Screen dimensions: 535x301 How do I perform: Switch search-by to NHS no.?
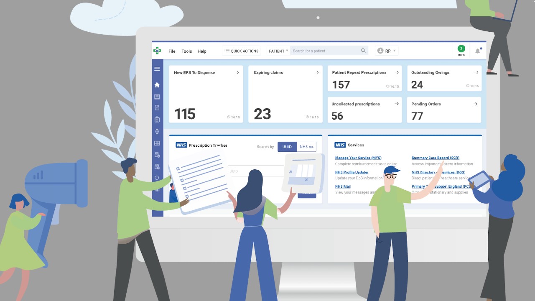coord(306,147)
